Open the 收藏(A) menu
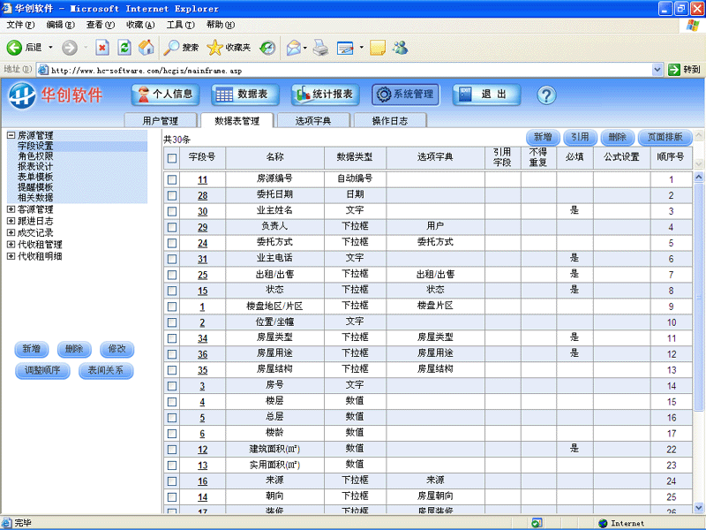Screen dimensions: 706x530 click(139, 25)
